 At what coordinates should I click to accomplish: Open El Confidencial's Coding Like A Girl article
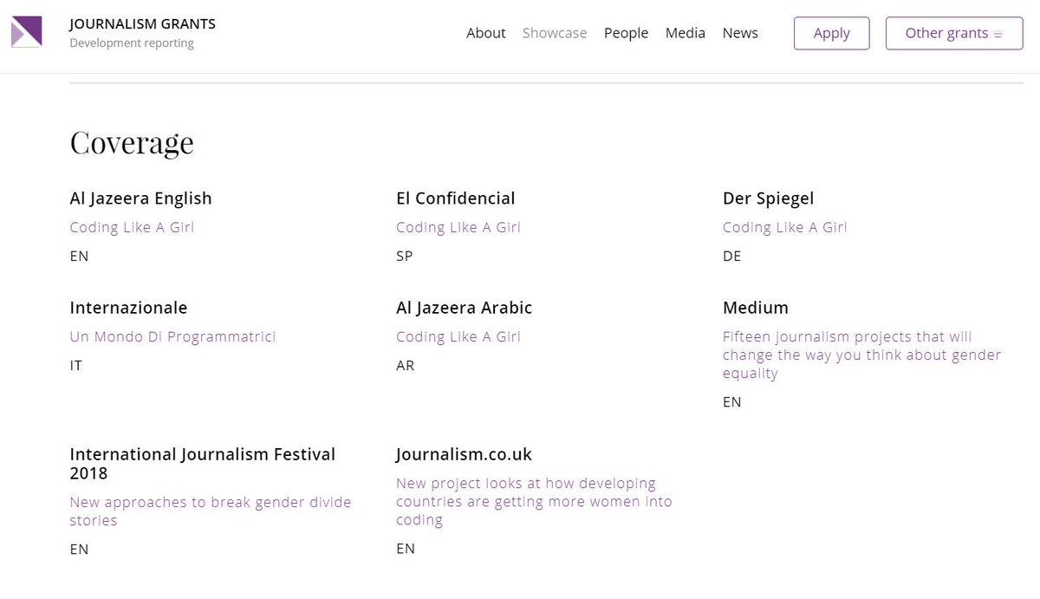click(x=458, y=227)
